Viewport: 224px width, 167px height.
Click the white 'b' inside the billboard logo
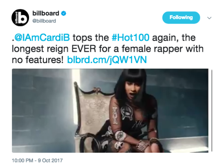coord(22,18)
